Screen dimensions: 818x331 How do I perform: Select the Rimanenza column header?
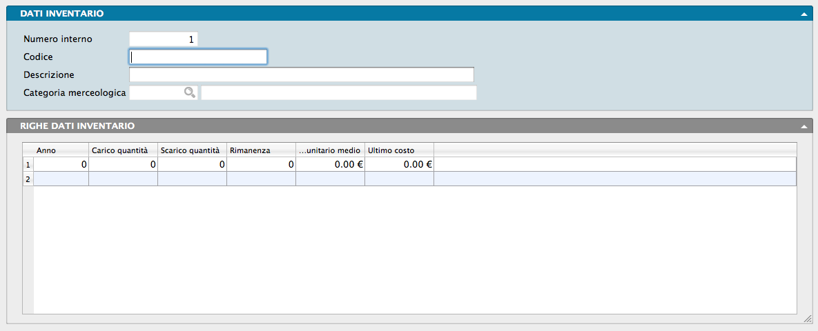point(261,150)
